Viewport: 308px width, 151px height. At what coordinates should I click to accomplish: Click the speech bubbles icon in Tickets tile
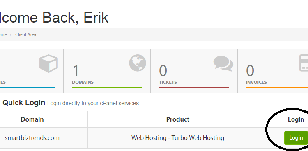223,63
